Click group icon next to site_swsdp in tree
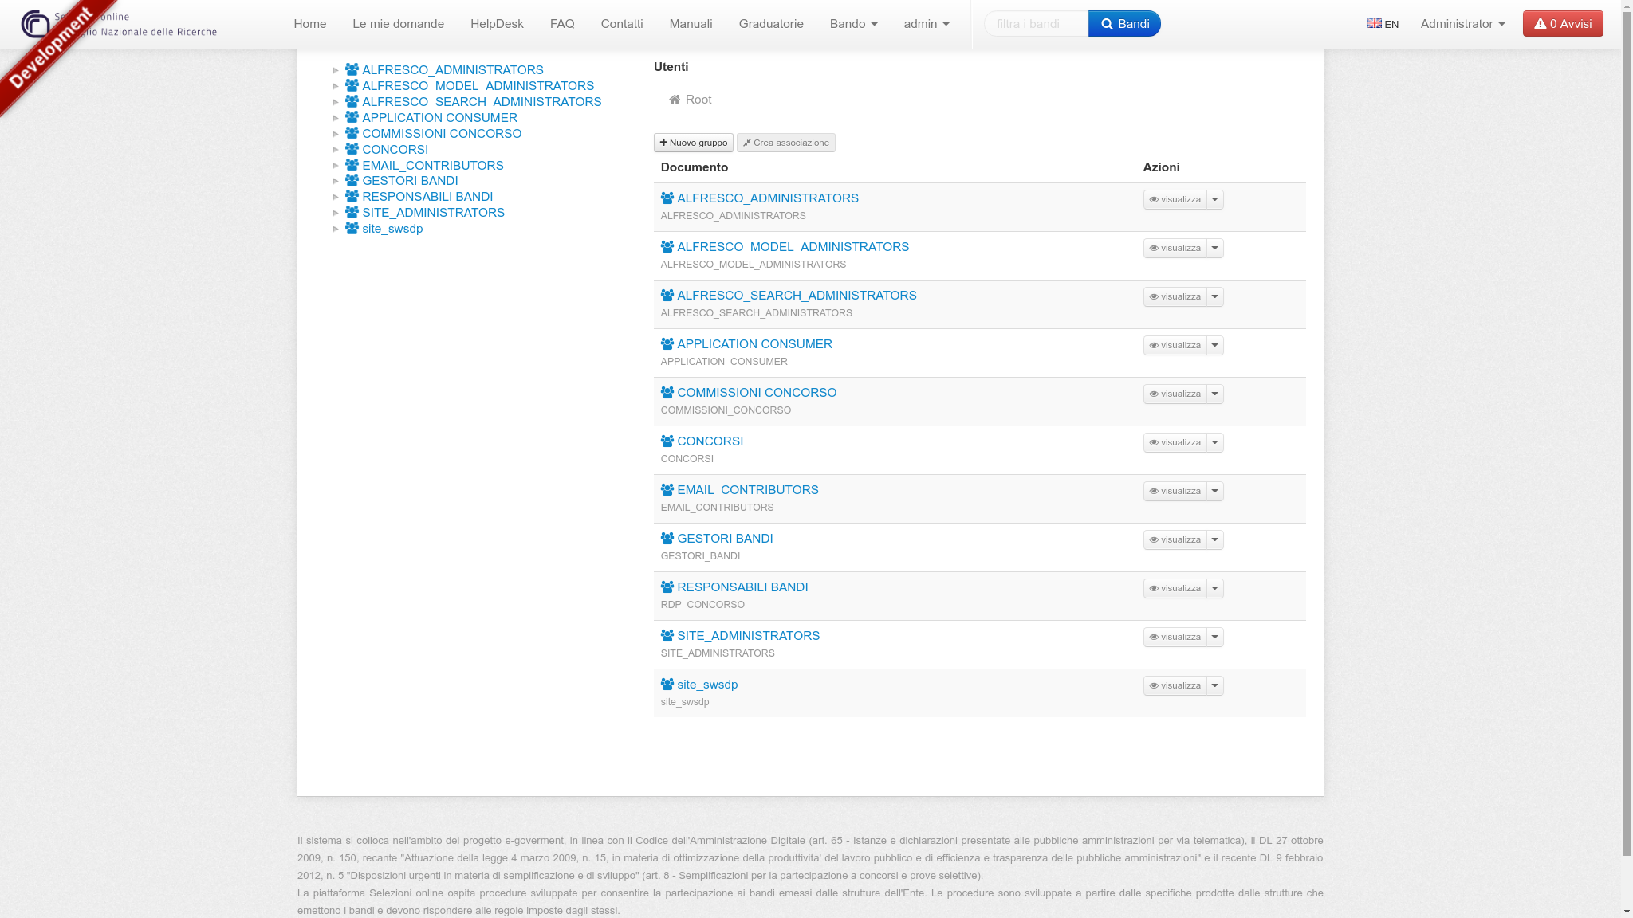Screen dimensions: 1633x918 [352, 228]
